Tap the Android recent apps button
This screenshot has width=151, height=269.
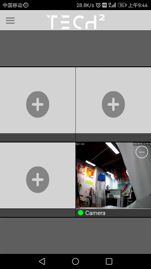coord(109,261)
